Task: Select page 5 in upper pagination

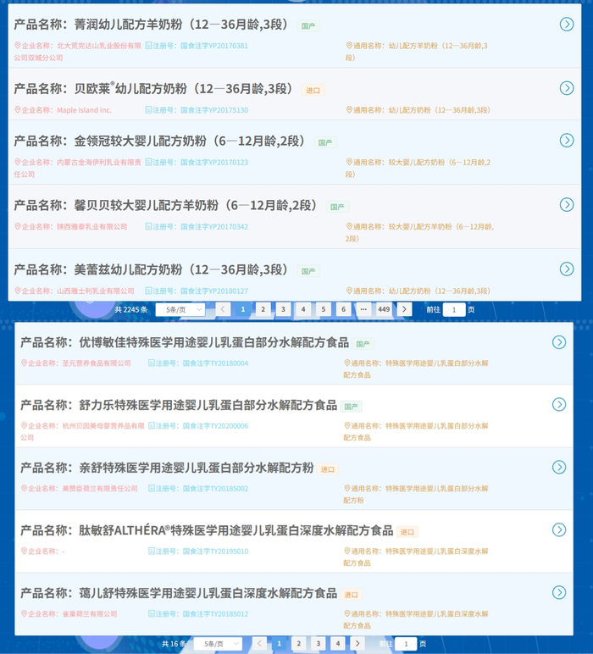Action: point(324,309)
